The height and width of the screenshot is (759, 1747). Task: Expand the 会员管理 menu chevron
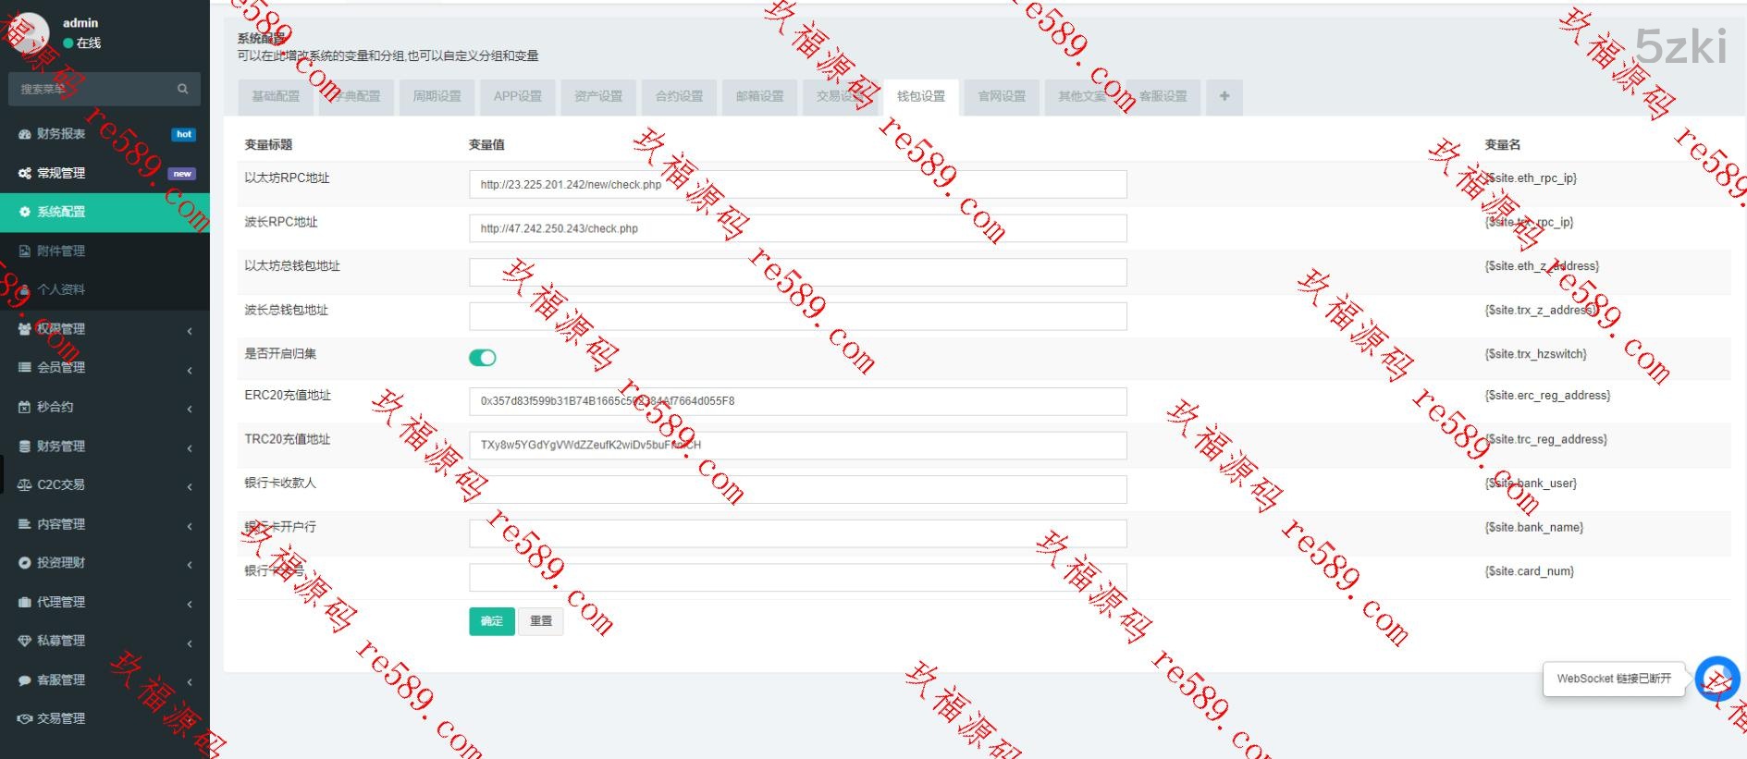coord(190,370)
